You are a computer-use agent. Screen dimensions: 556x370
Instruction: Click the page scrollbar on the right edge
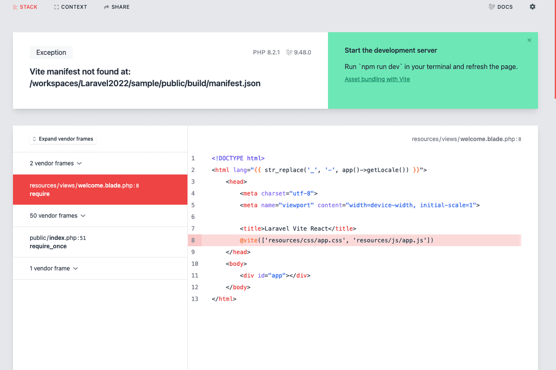(x=555, y=49)
